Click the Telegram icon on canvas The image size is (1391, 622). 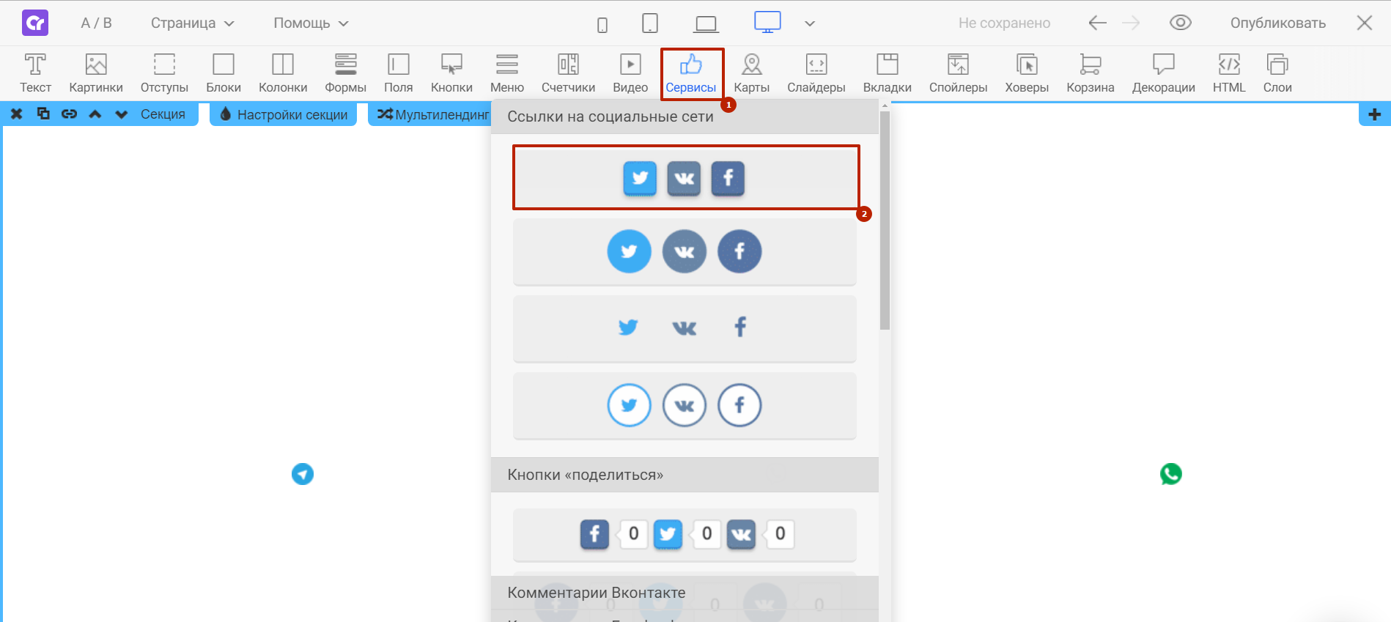tap(303, 474)
